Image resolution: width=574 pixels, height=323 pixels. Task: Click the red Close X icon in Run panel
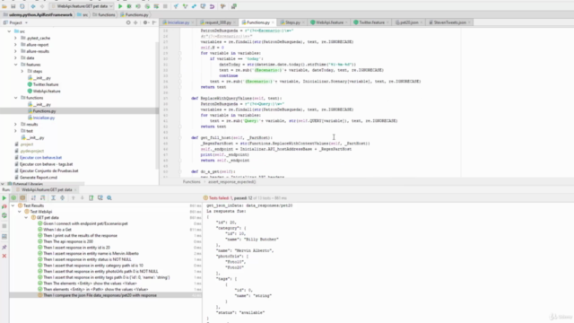(4, 256)
